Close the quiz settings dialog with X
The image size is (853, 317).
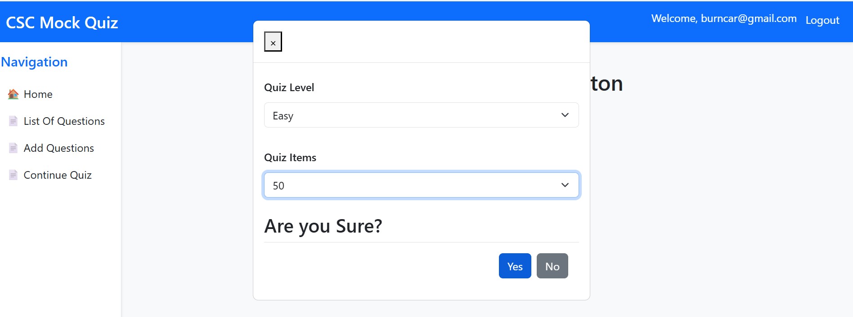click(273, 42)
